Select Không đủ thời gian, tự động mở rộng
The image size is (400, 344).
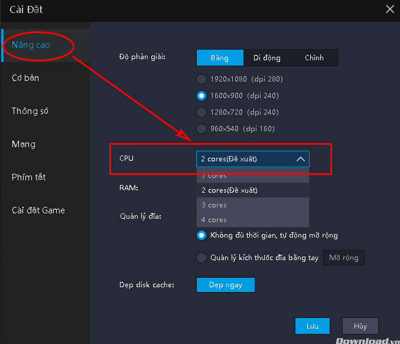[267, 235]
